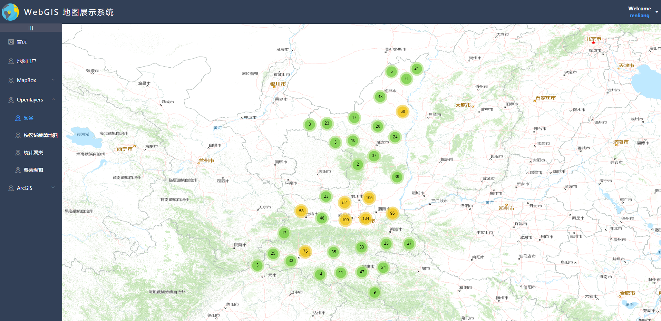Click the 要素编辑 pin icon
Viewport: 661px width, 321px height.
coord(18,170)
